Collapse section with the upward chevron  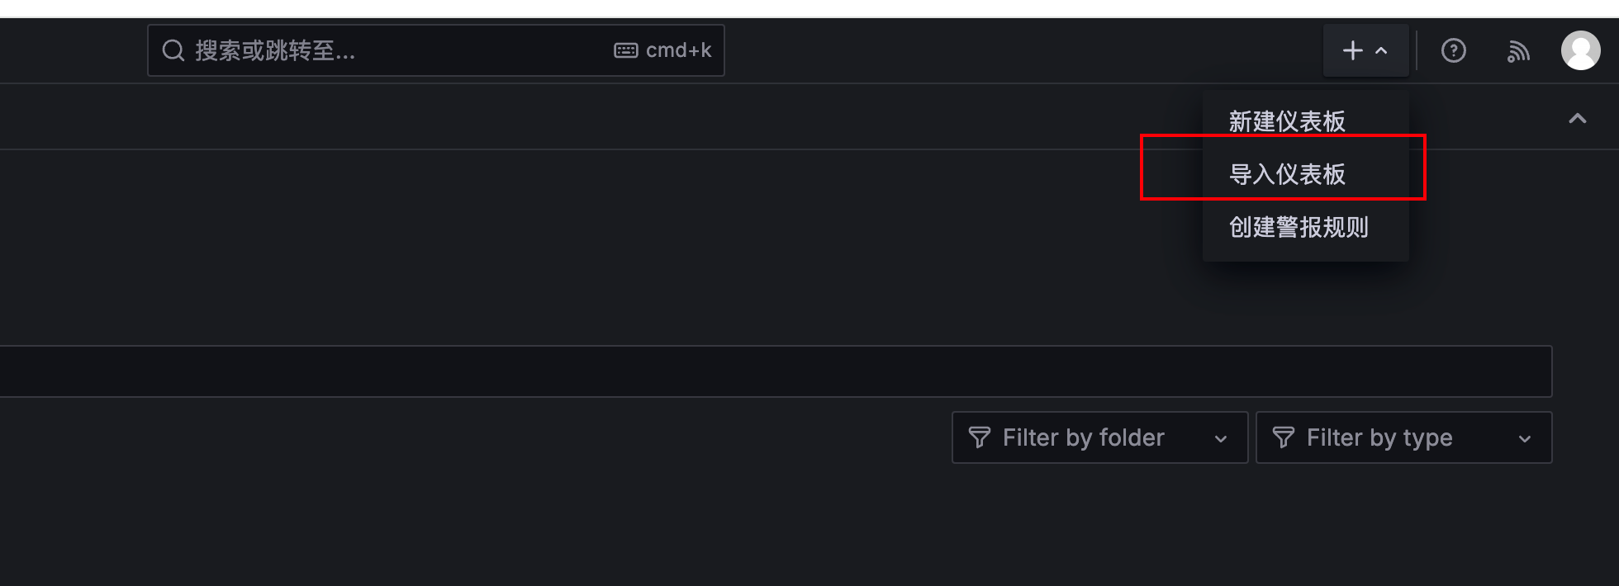coord(1578,119)
